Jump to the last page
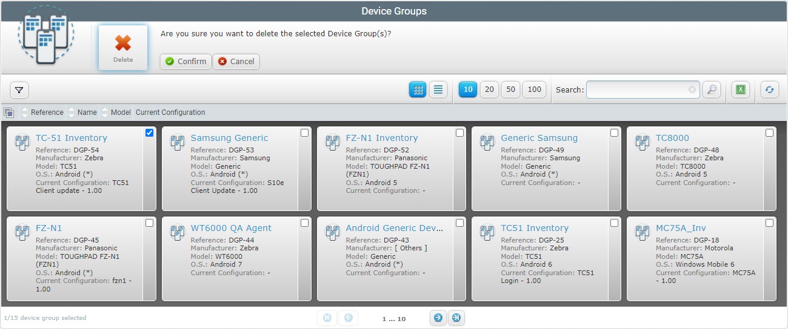Viewport: 788px width, 329px height. 456,318
